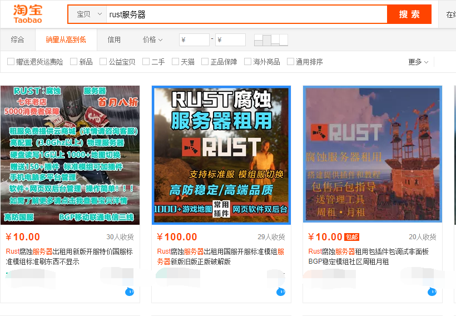Enable the 正品保障 checkbox

[205, 61]
